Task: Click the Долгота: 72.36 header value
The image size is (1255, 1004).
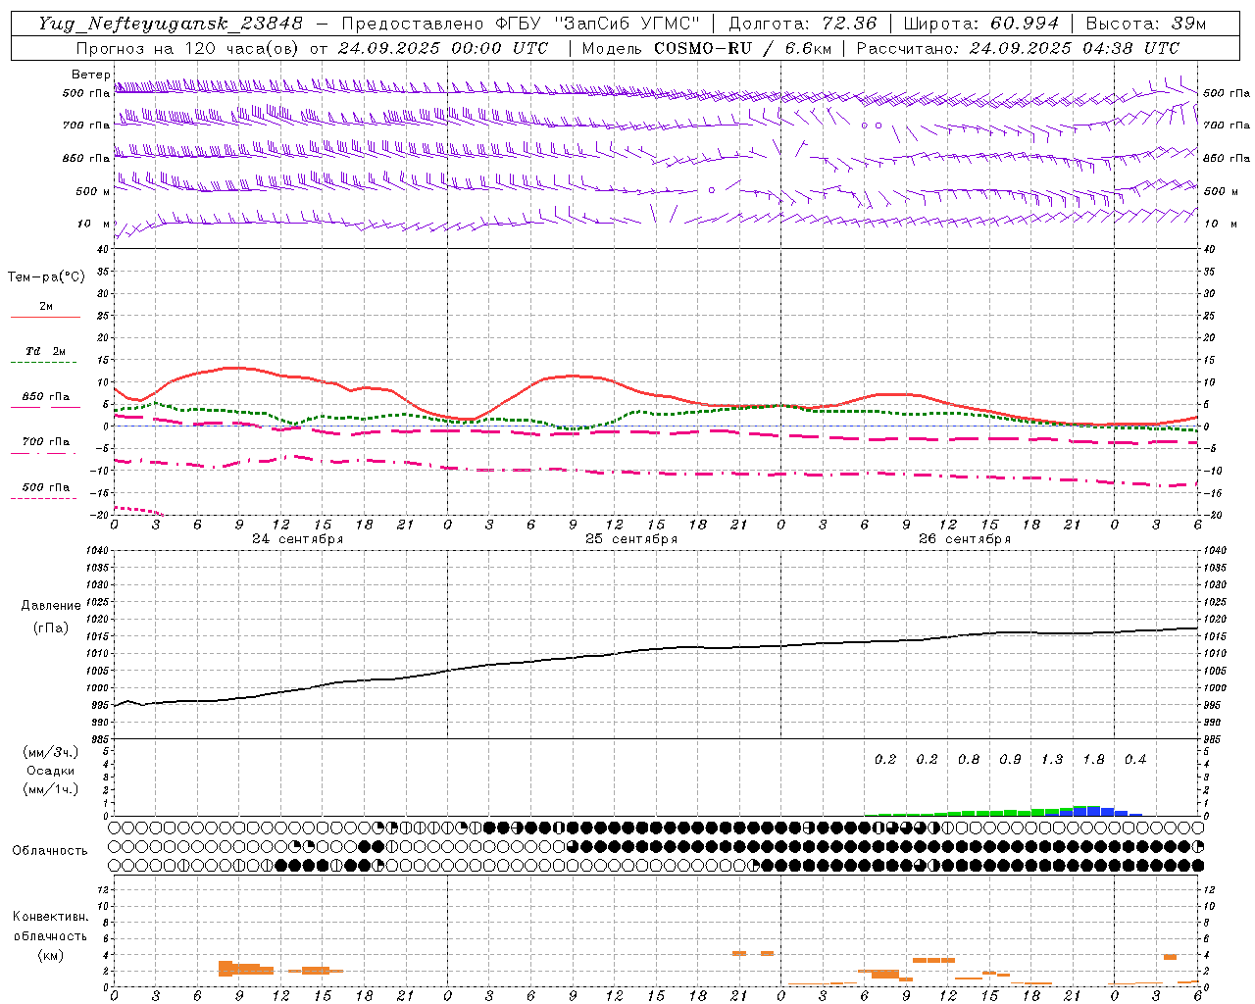Action: (x=802, y=24)
